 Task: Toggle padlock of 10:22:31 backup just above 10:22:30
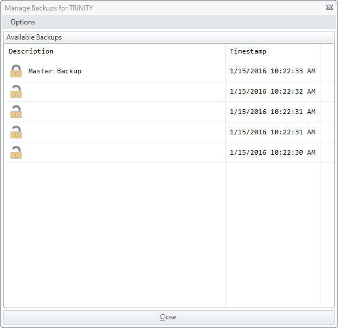tap(16, 132)
